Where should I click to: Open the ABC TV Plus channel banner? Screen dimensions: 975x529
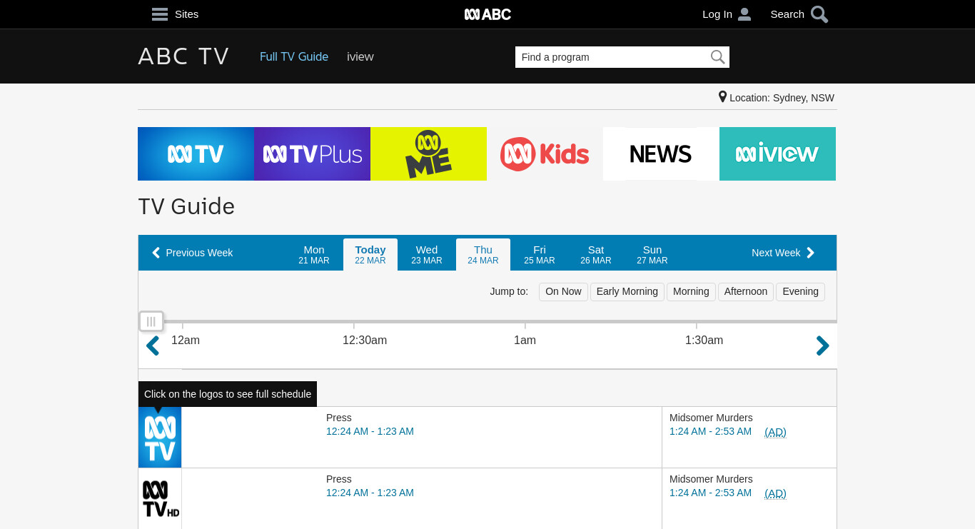(312, 153)
